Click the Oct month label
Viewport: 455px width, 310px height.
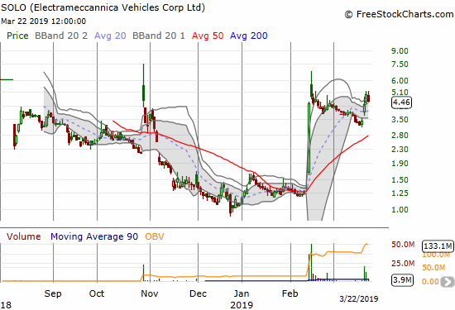[97, 293]
